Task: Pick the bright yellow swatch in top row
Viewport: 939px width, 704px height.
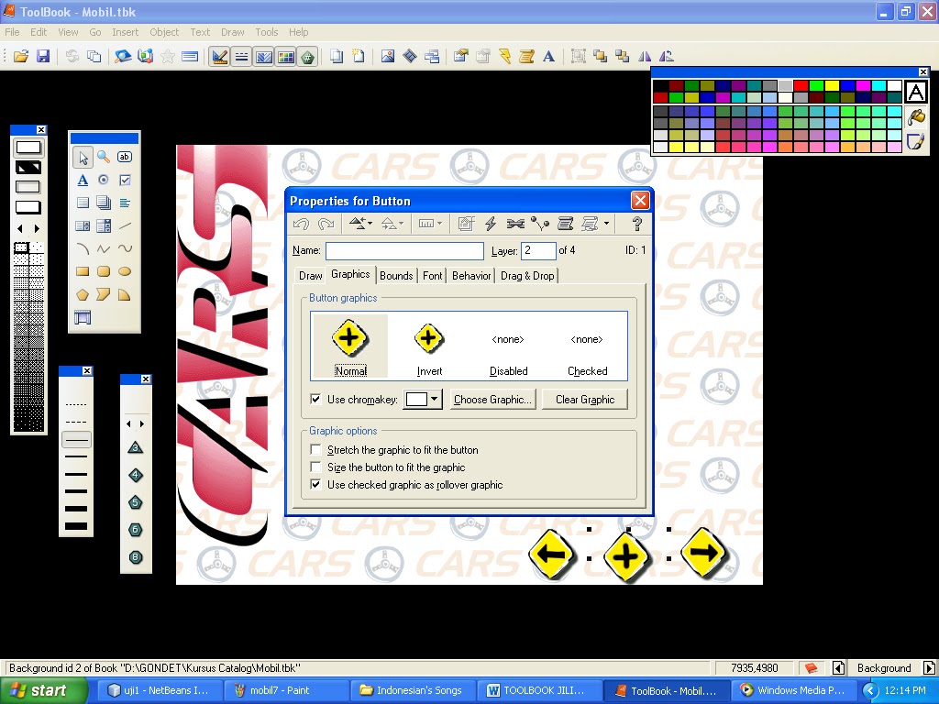Action: (x=832, y=85)
